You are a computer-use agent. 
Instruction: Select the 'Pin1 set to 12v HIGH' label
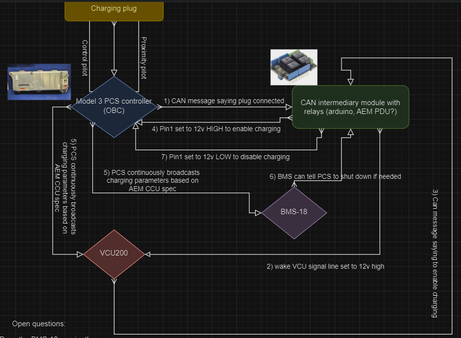(x=216, y=129)
